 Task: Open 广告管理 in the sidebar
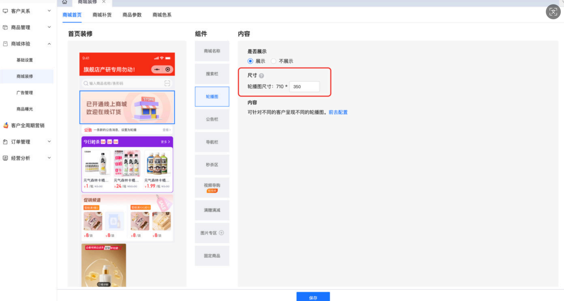click(25, 93)
